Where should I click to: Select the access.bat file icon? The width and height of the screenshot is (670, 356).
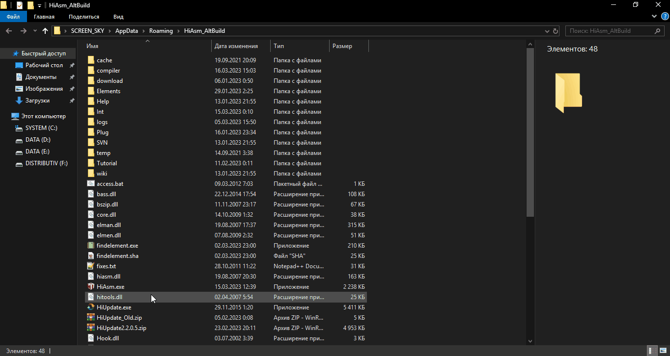(x=90, y=184)
